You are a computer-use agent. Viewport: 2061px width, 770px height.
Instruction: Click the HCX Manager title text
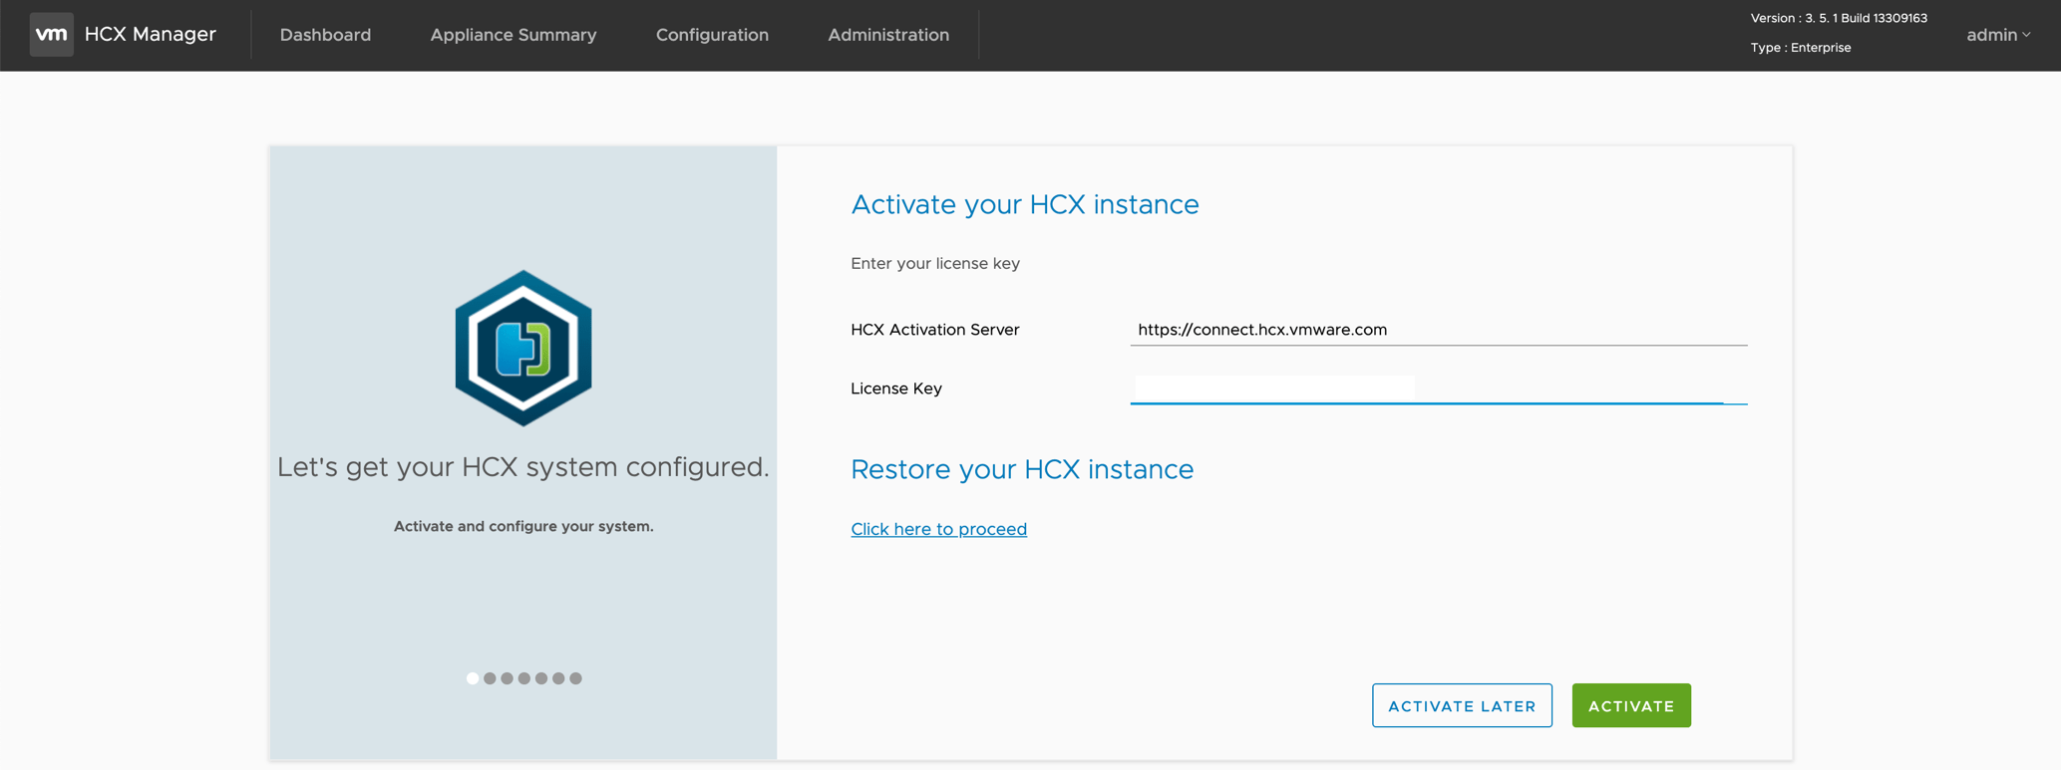coord(150,35)
